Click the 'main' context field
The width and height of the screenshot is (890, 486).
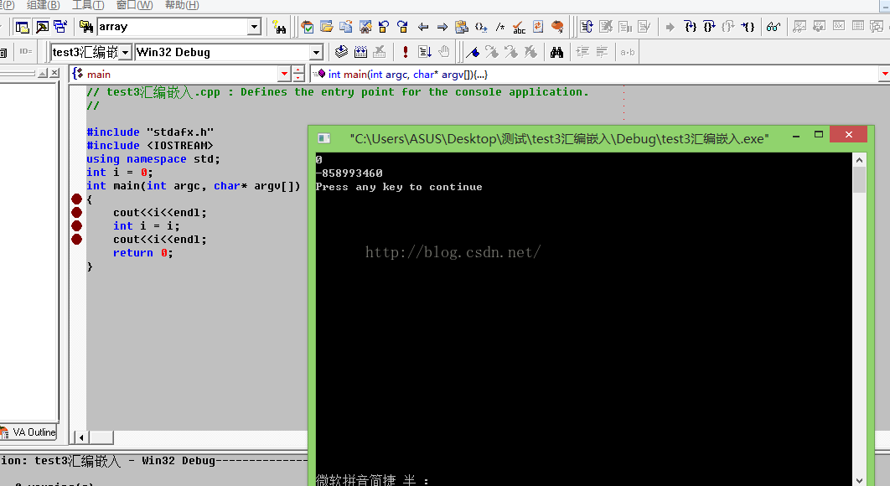click(x=180, y=74)
